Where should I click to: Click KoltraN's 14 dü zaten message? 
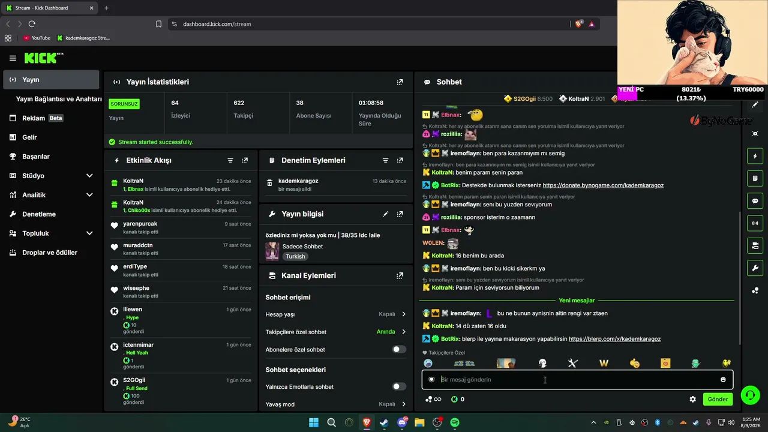coord(464,326)
